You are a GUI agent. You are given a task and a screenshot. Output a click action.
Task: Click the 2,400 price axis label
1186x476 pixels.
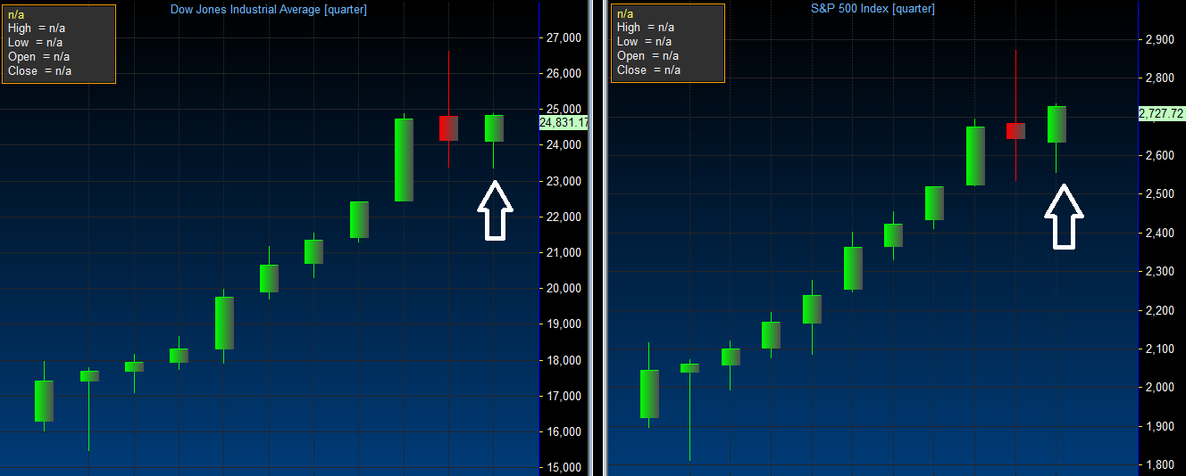tap(1160, 233)
